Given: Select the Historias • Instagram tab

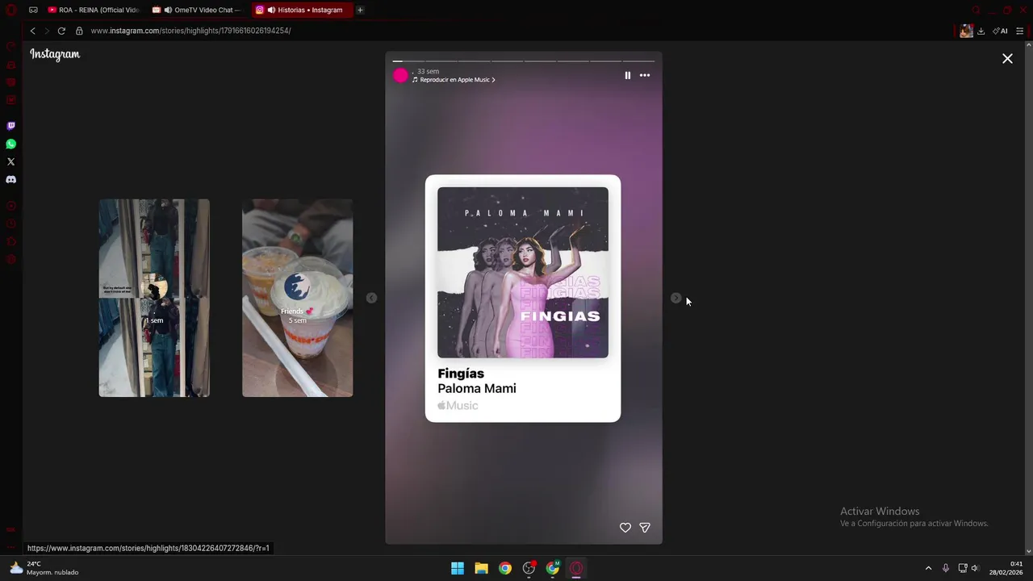Looking at the screenshot, I should [301, 10].
